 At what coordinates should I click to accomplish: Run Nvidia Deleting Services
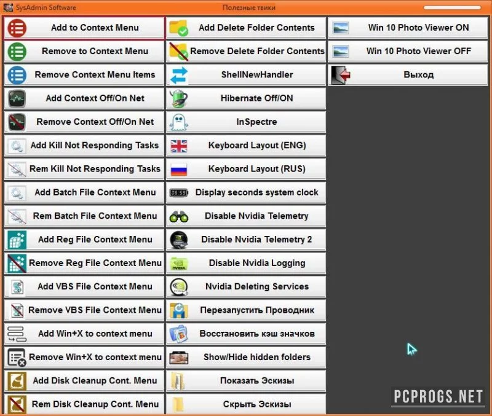coord(246,287)
